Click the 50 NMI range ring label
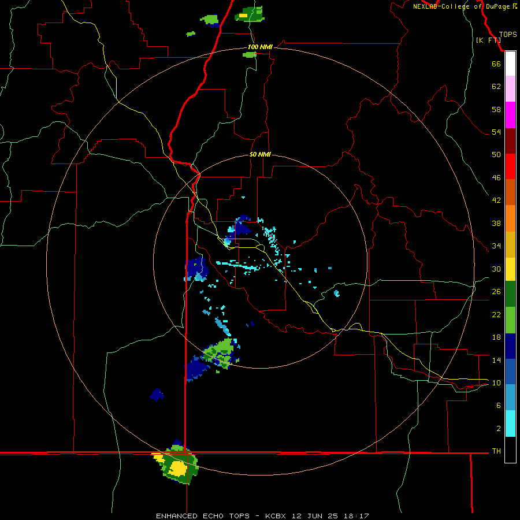Viewport: 520px width, 520px height. pyautogui.click(x=260, y=154)
